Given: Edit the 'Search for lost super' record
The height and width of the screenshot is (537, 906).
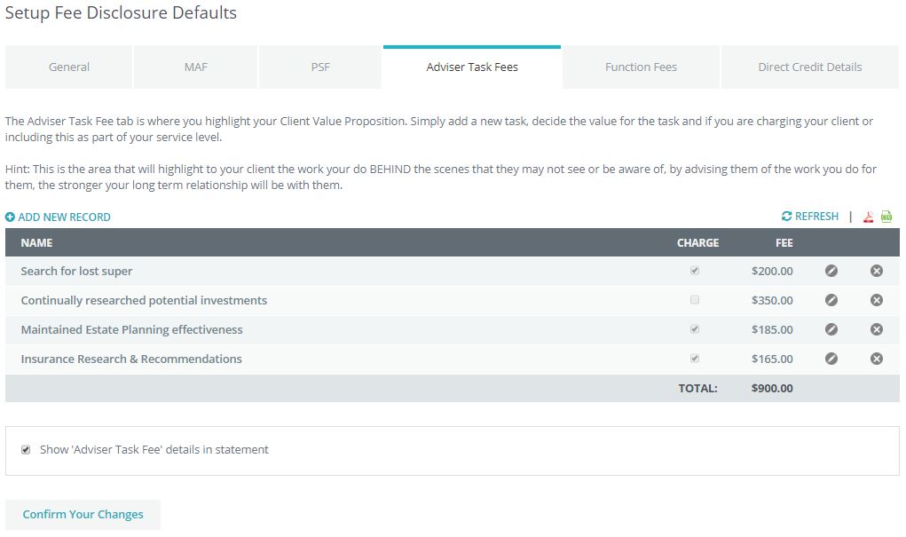Looking at the screenshot, I should click(831, 271).
